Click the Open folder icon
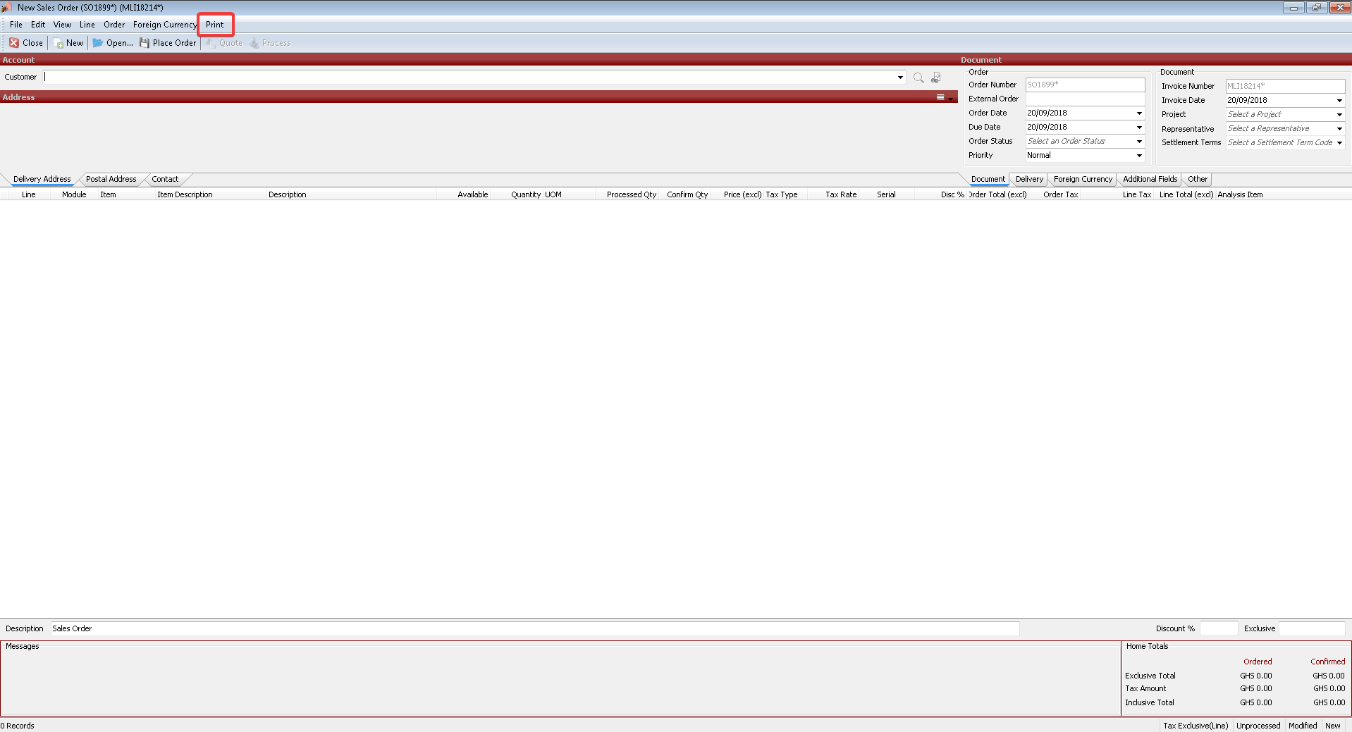1352x732 pixels. point(98,43)
